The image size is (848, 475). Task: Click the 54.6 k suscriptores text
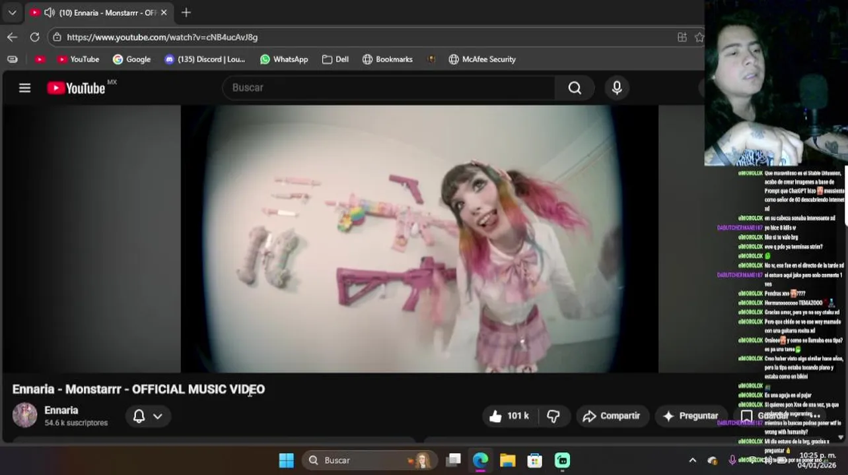click(76, 423)
